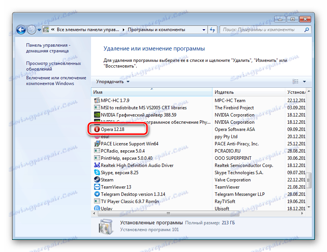
Task: Click the Steam icon in the list
Action: coord(97,180)
